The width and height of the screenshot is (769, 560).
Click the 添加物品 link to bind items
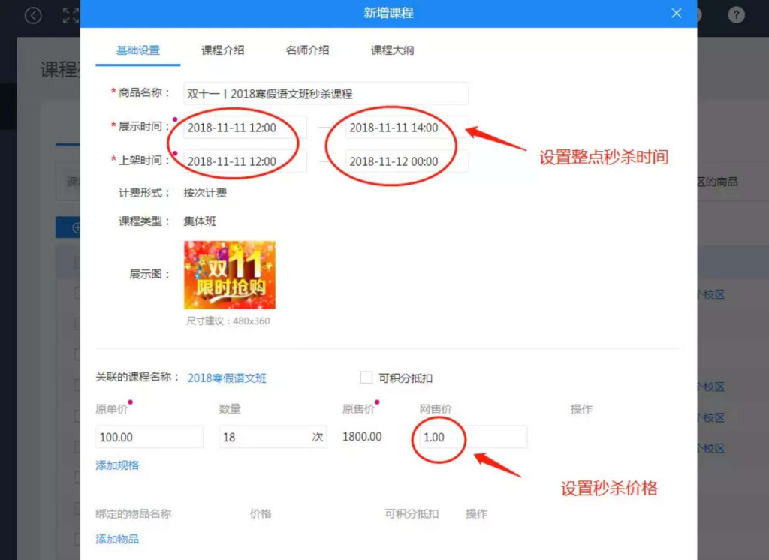tap(116, 538)
